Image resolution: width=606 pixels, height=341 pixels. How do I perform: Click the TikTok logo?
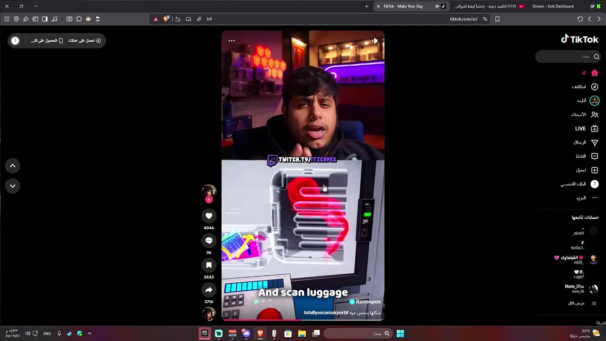pyautogui.click(x=579, y=39)
